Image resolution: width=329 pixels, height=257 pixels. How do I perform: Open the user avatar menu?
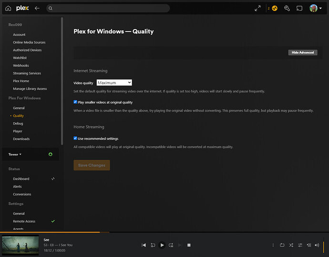[315, 9]
